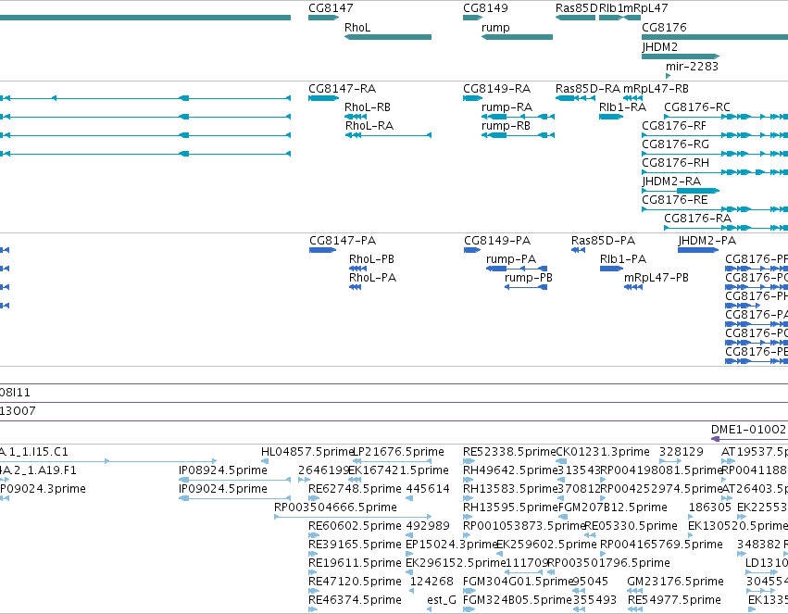The width and height of the screenshot is (788, 614).
Task: Click the CG8176-RF transcript label
Action: pos(674,126)
